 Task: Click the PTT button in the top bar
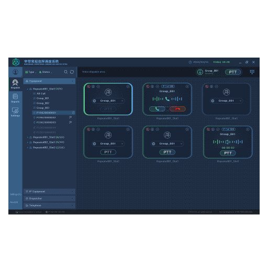tap(233, 72)
